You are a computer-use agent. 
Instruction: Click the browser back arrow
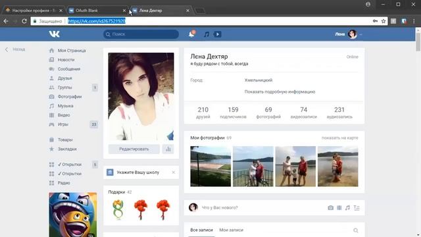pyautogui.click(x=6, y=21)
